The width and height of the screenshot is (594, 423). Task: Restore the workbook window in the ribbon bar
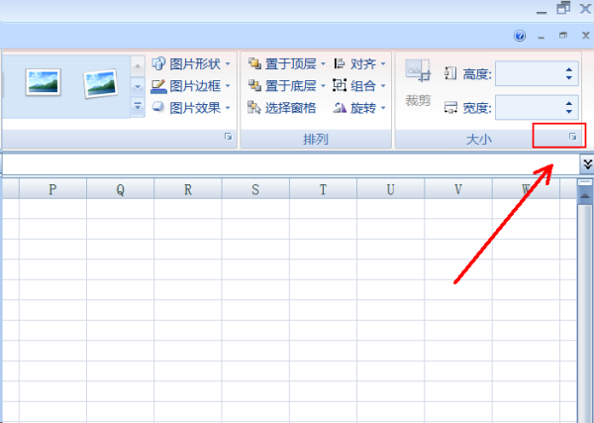(563, 36)
